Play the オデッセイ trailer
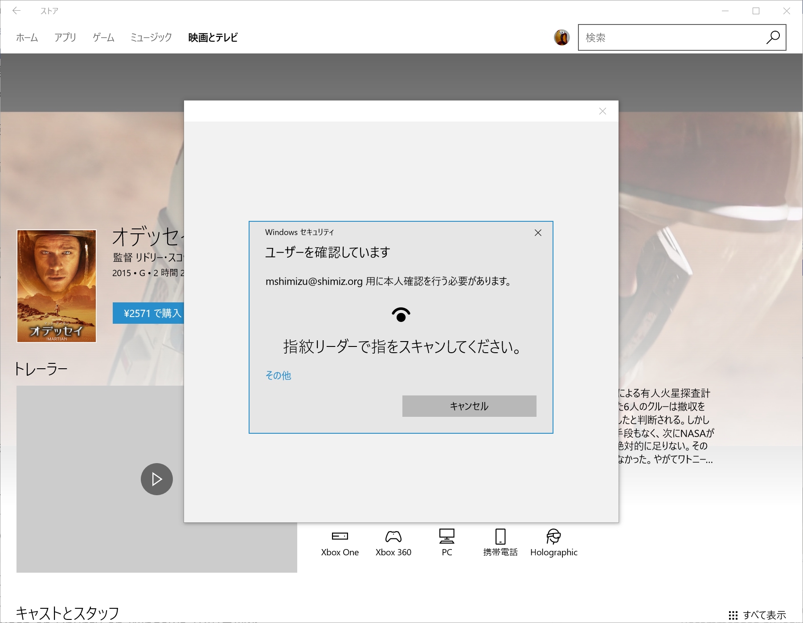Screen dimensions: 803x623 [156, 479]
